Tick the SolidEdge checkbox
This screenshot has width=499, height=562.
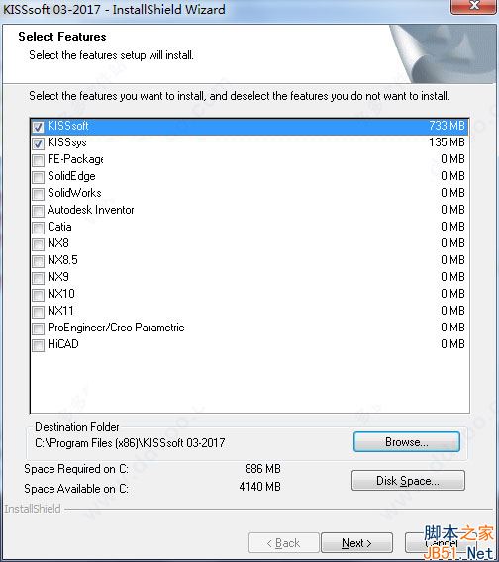(x=38, y=177)
